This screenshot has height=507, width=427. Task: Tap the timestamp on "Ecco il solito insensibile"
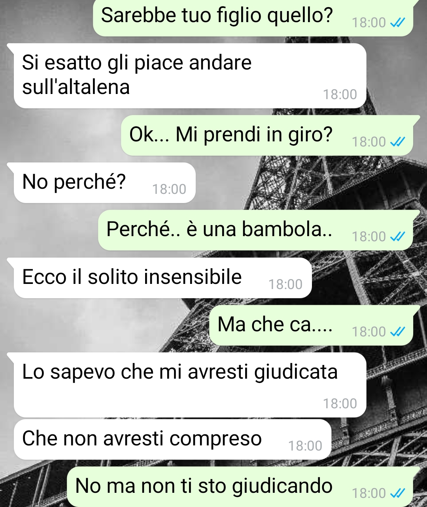tap(285, 284)
